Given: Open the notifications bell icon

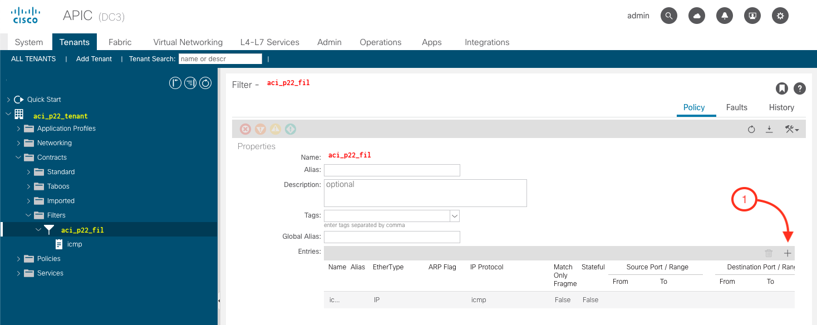Looking at the screenshot, I should coord(725,16).
